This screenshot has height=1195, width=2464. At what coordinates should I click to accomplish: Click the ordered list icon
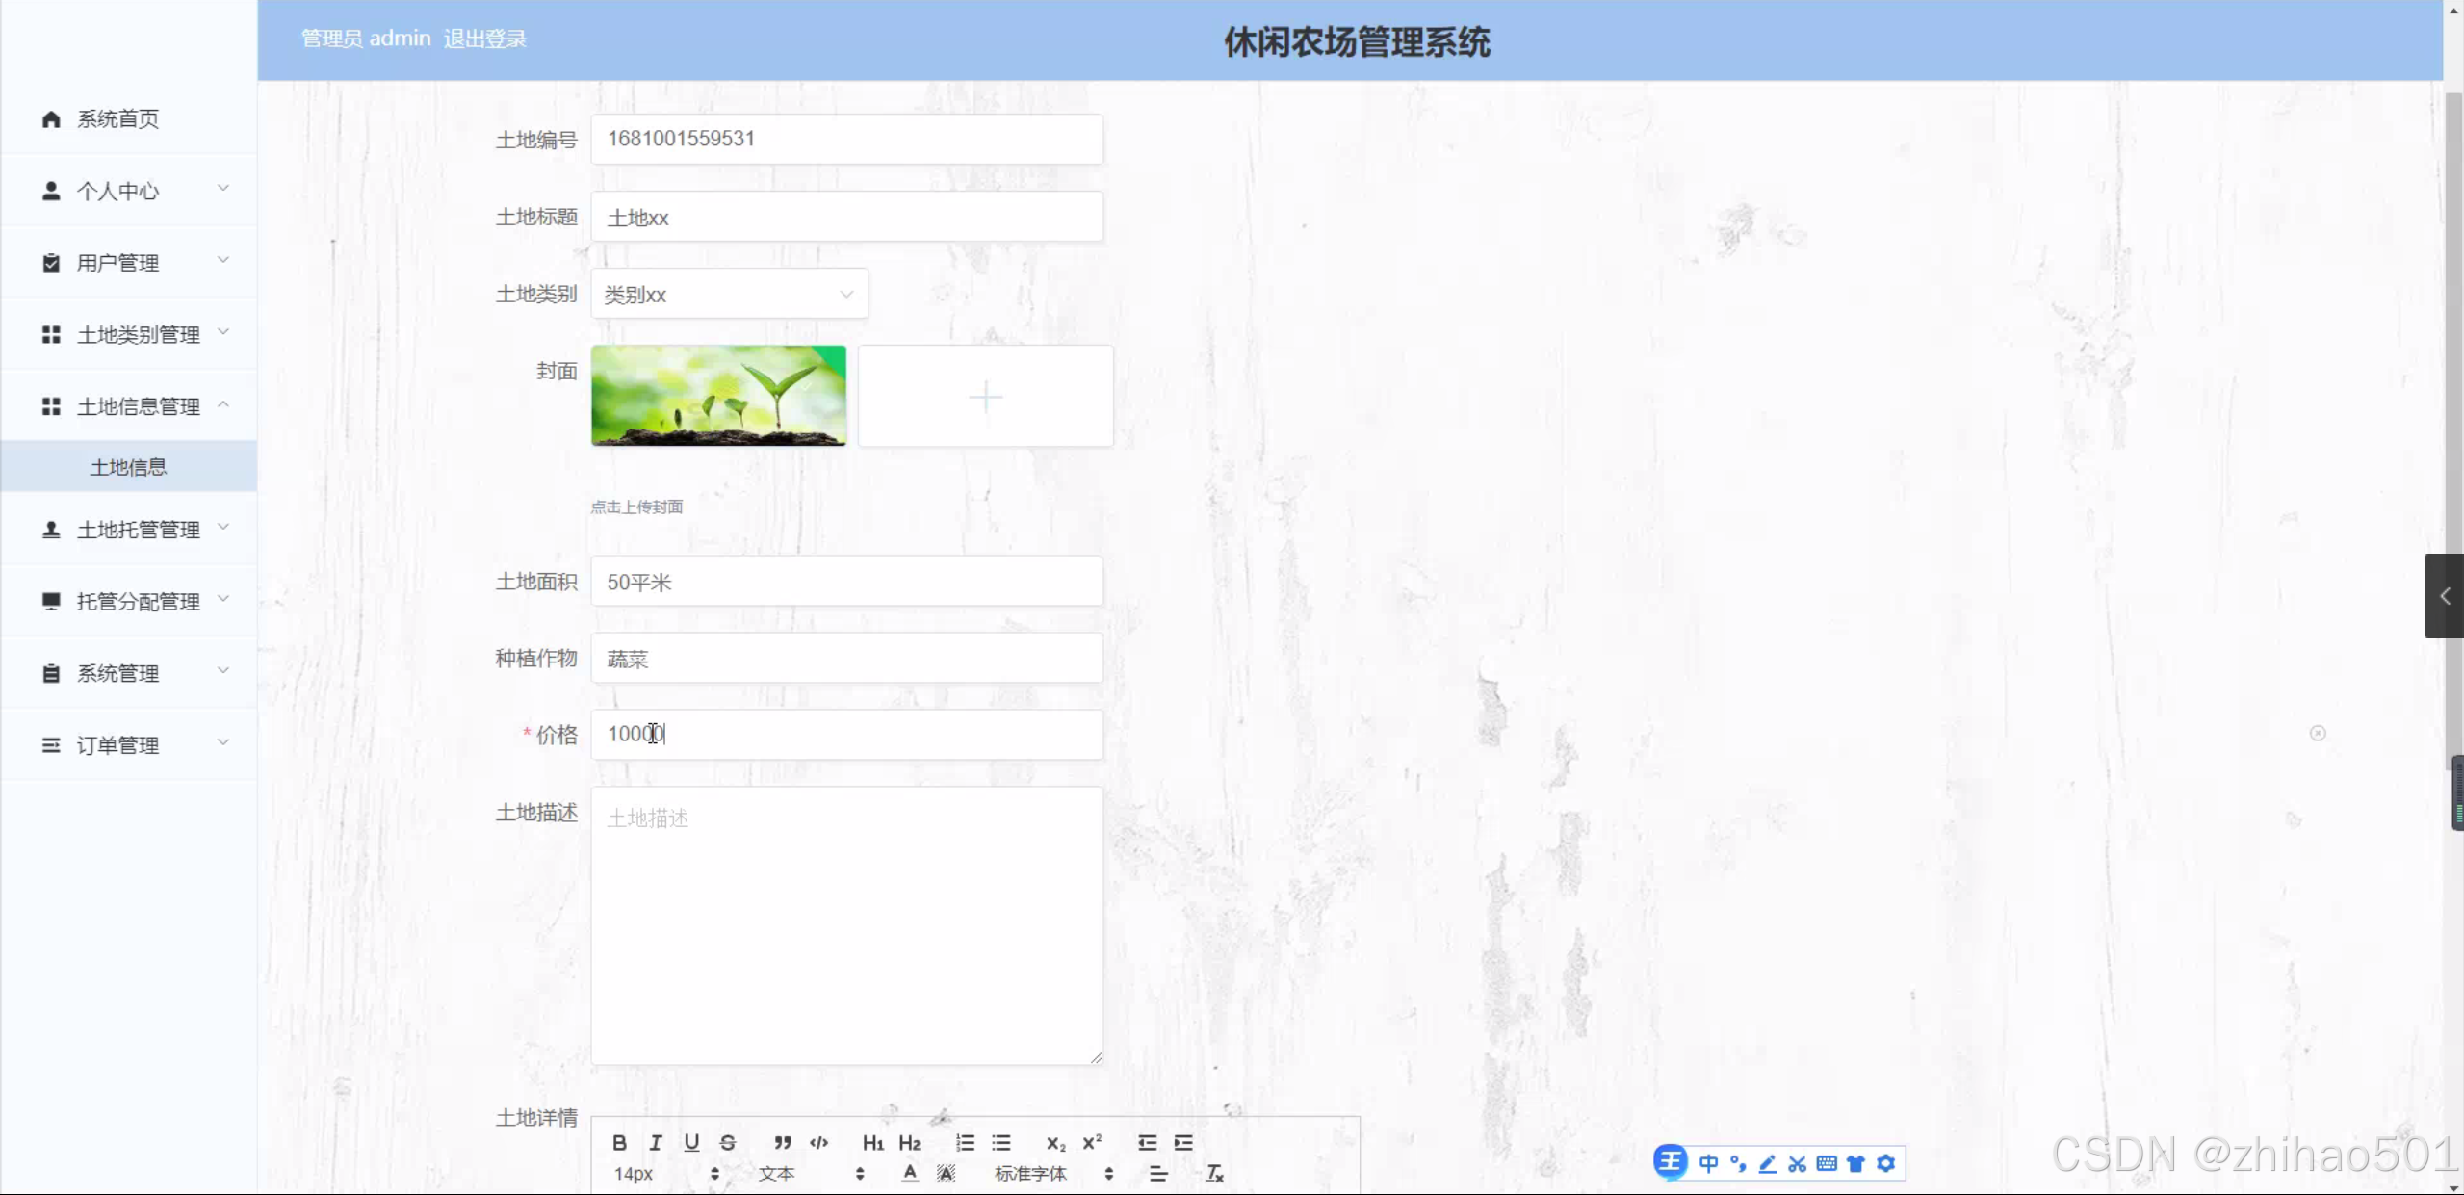pyautogui.click(x=964, y=1143)
